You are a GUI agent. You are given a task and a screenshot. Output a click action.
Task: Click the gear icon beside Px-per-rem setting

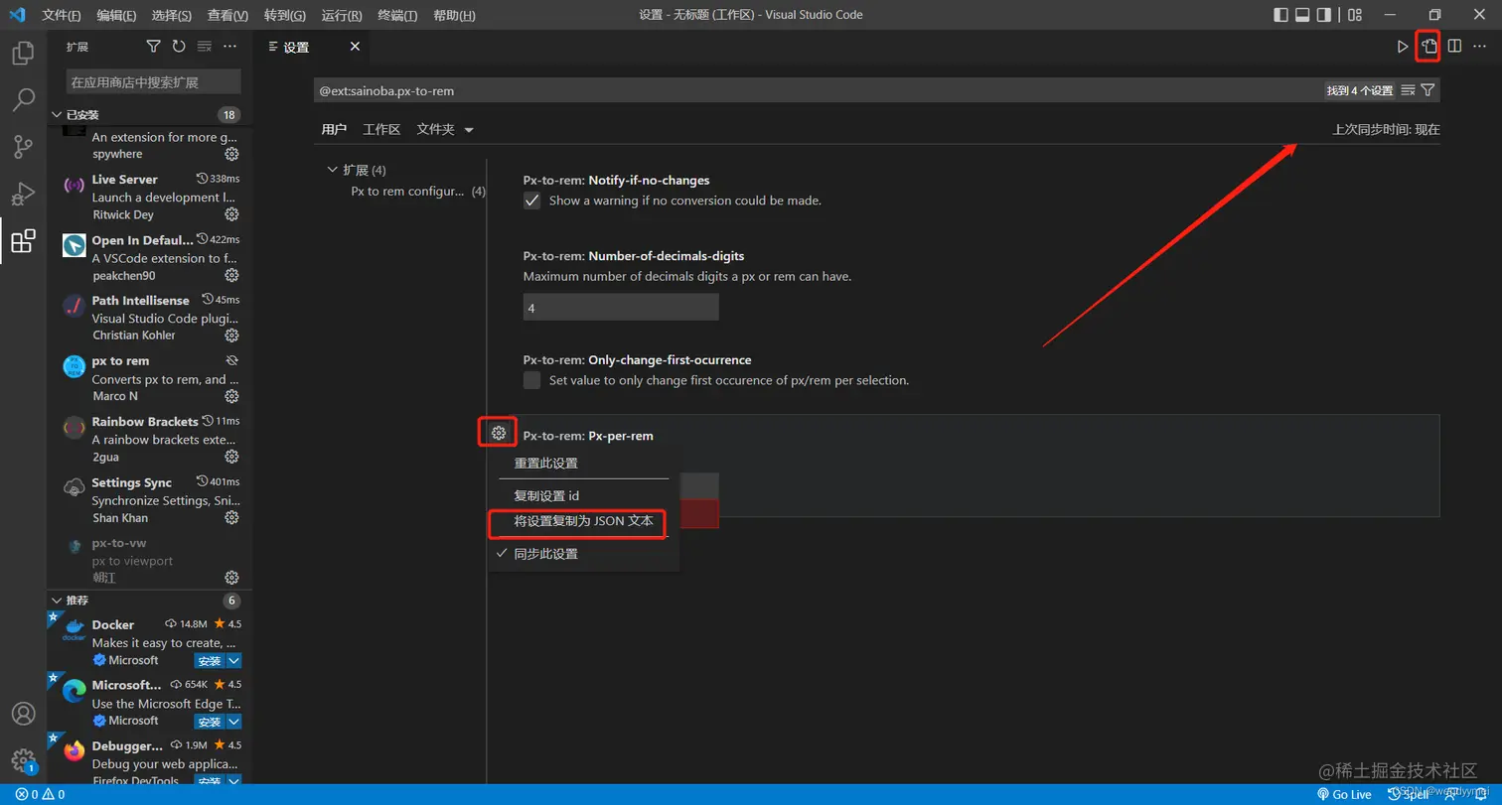[499, 433]
